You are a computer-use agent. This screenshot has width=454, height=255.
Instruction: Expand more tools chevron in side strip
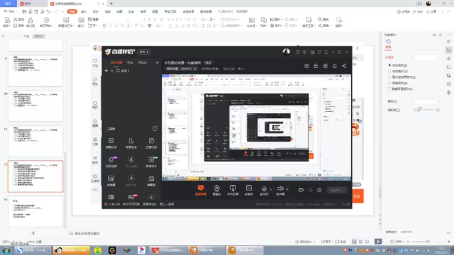tap(95, 190)
